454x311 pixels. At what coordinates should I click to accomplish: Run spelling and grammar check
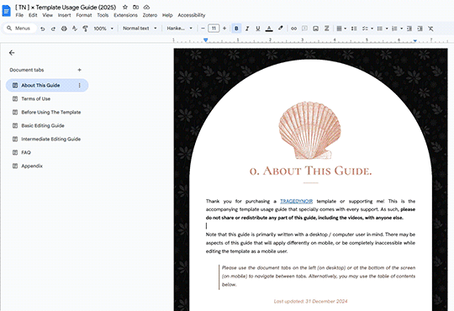[x=75, y=29]
